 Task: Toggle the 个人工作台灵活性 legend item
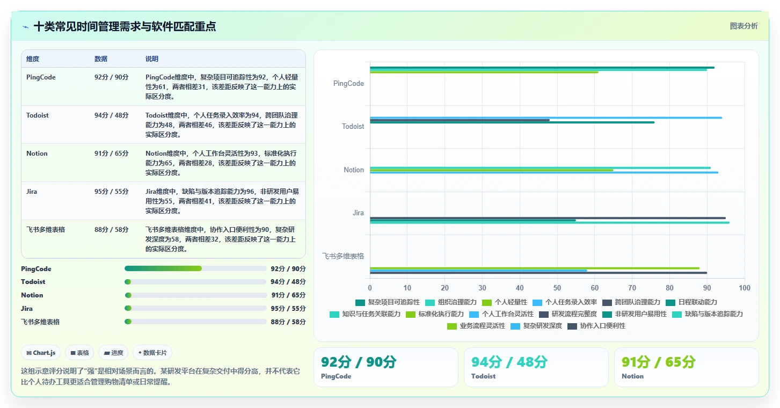click(x=501, y=314)
